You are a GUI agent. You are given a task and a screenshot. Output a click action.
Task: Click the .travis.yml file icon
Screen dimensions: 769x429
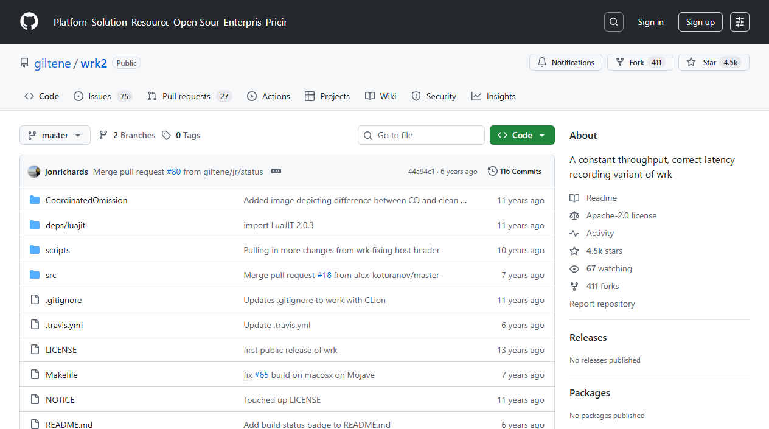coord(35,325)
